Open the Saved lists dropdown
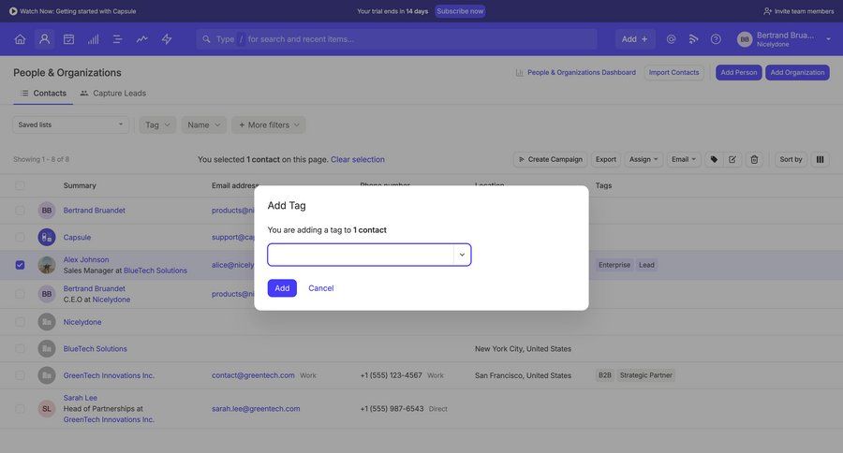 [x=70, y=124]
